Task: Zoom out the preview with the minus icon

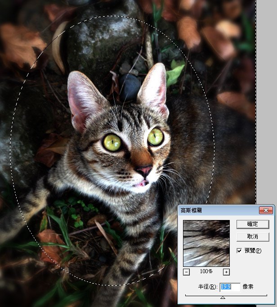Action: (x=186, y=272)
